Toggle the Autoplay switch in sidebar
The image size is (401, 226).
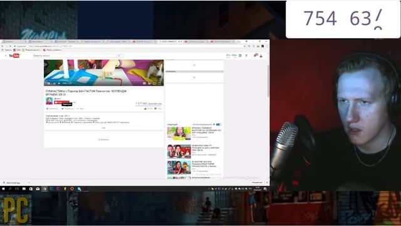point(218,124)
